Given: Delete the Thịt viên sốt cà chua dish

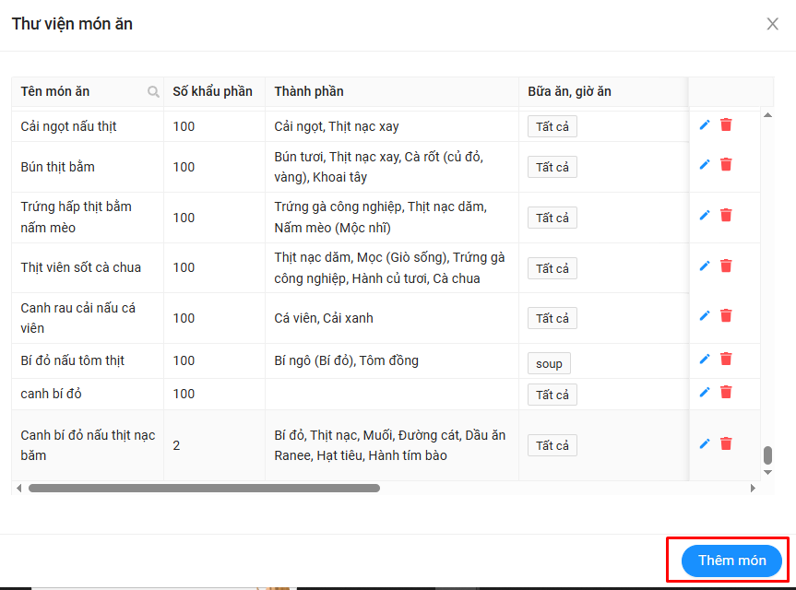Looking at the screenshot, I should pyautogui.click(x=726, y=265).
